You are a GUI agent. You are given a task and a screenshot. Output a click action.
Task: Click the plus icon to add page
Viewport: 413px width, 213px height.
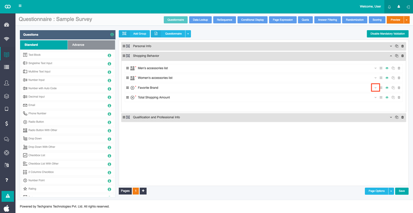[x=143, y=191]
